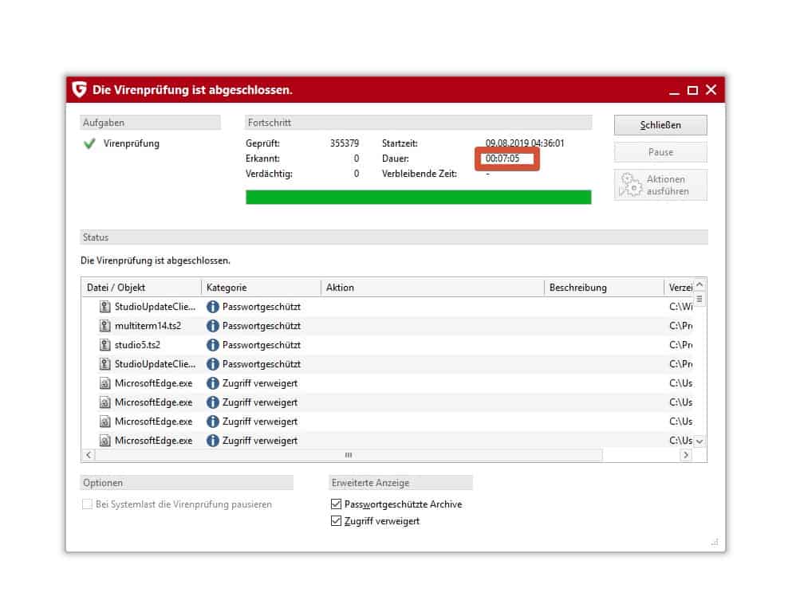This screenshot has width=804, height=600.
Task: Sort by the Kategorie column header
Action: 261,288
